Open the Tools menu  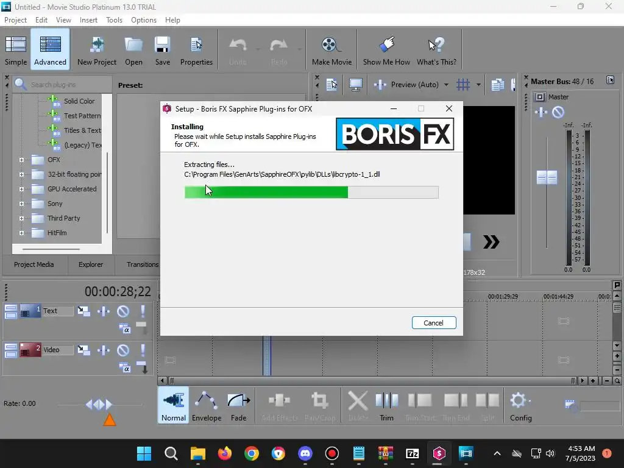pos(114,20)
